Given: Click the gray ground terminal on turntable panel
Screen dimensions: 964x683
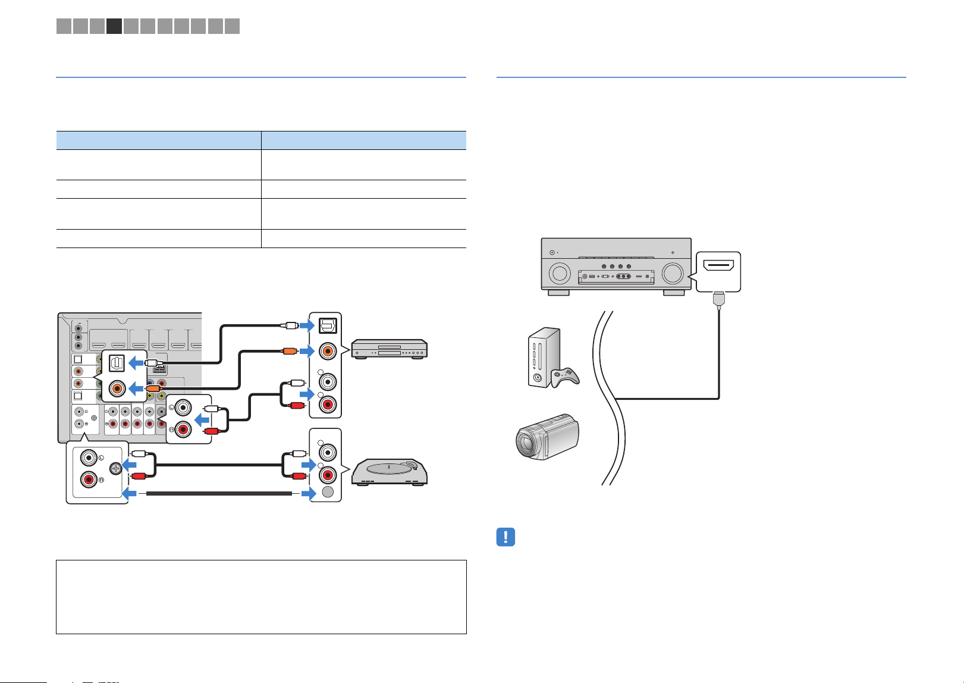Looking at the screenshot, I should point(327,492).
